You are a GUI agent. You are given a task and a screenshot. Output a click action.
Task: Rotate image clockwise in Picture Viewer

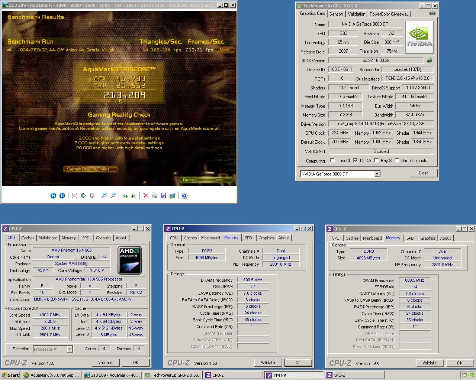tap(125, 196)
